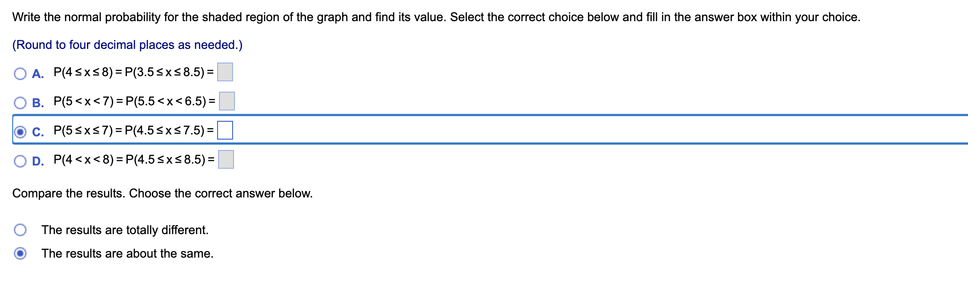968x283 pixels.
Task: Click the expression P(4≤x≤8)=P(3.5≤x≤8.5)
Action: click(x=134, y=71)
